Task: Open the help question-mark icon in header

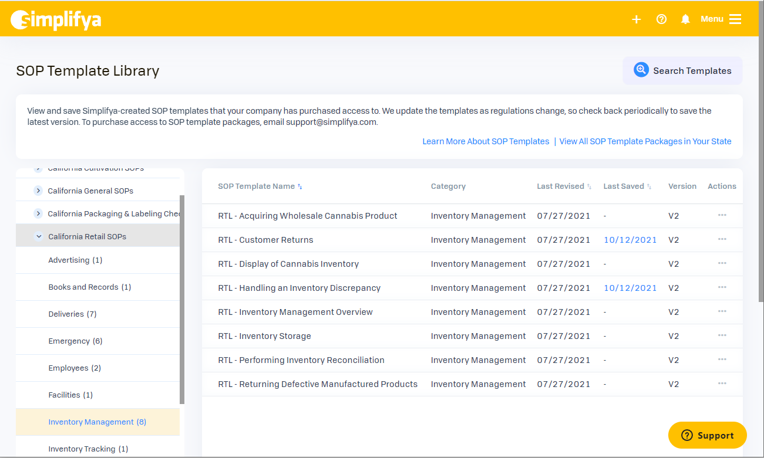Action: click(x=661, y=19)
